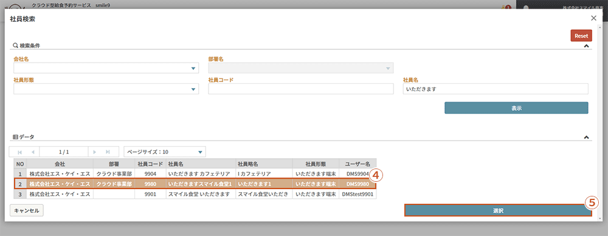Screen dimensions: 608x236
Task: Go to first page icon
Action: coord(19,152)
